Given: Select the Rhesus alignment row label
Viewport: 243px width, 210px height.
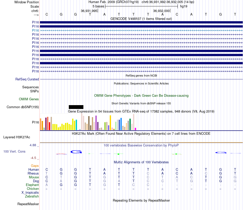Looking at the screenshot, I should [33, 173].
